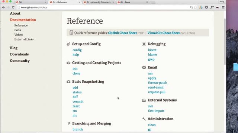
Task: Open the diff command reference
Action: coord(75,97)
